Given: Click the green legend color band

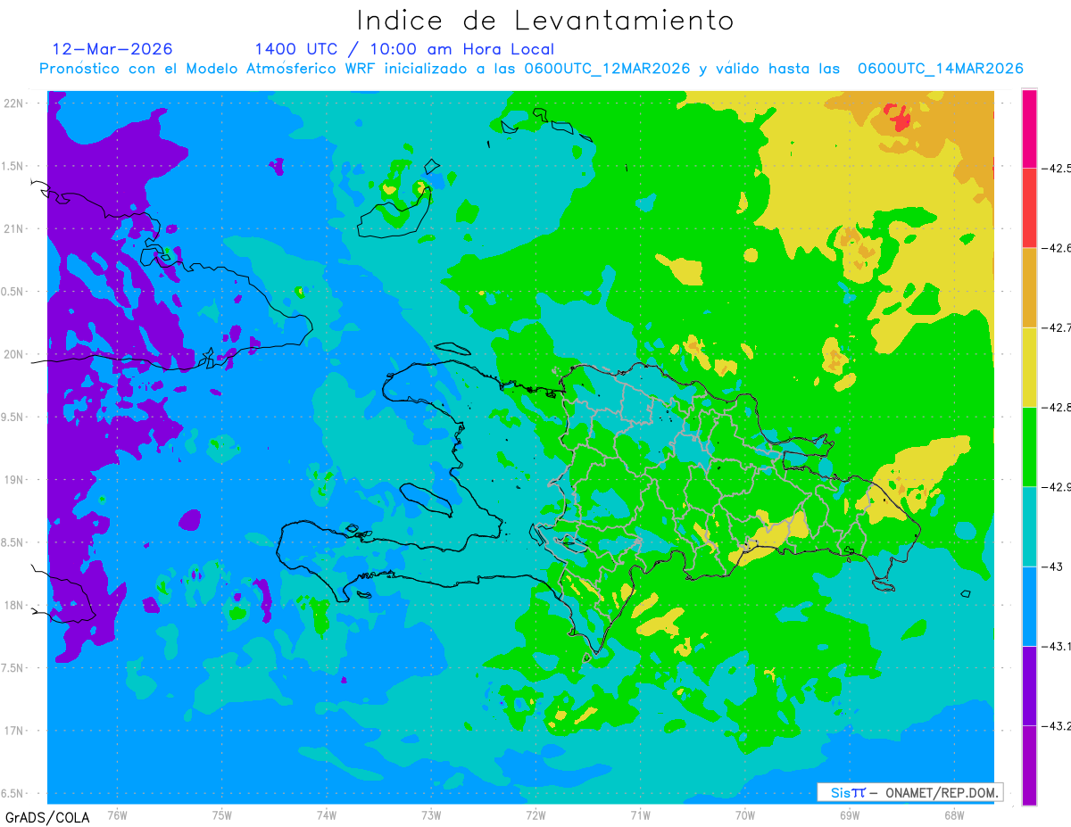Looking at the screenshot, I should coord(1029,446).
